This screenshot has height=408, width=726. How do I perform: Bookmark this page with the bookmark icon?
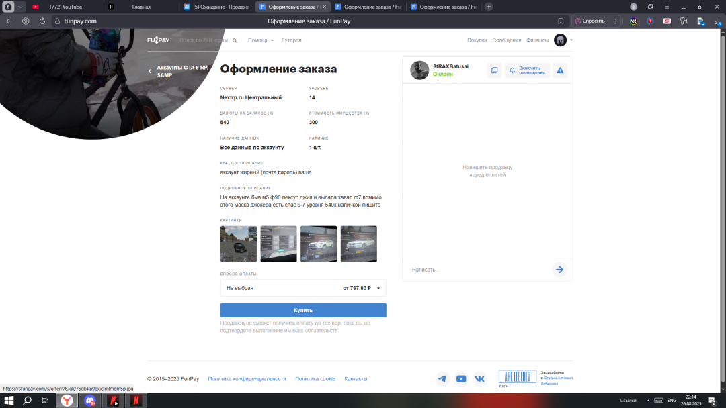[x=561, y=21]
